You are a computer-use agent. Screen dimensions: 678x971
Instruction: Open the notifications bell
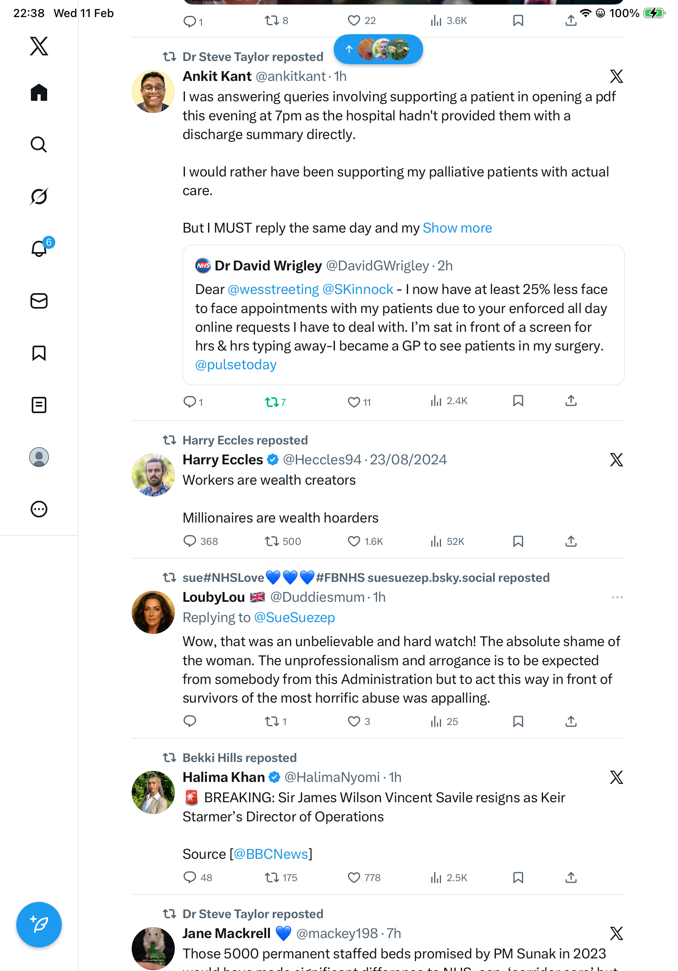39,249
